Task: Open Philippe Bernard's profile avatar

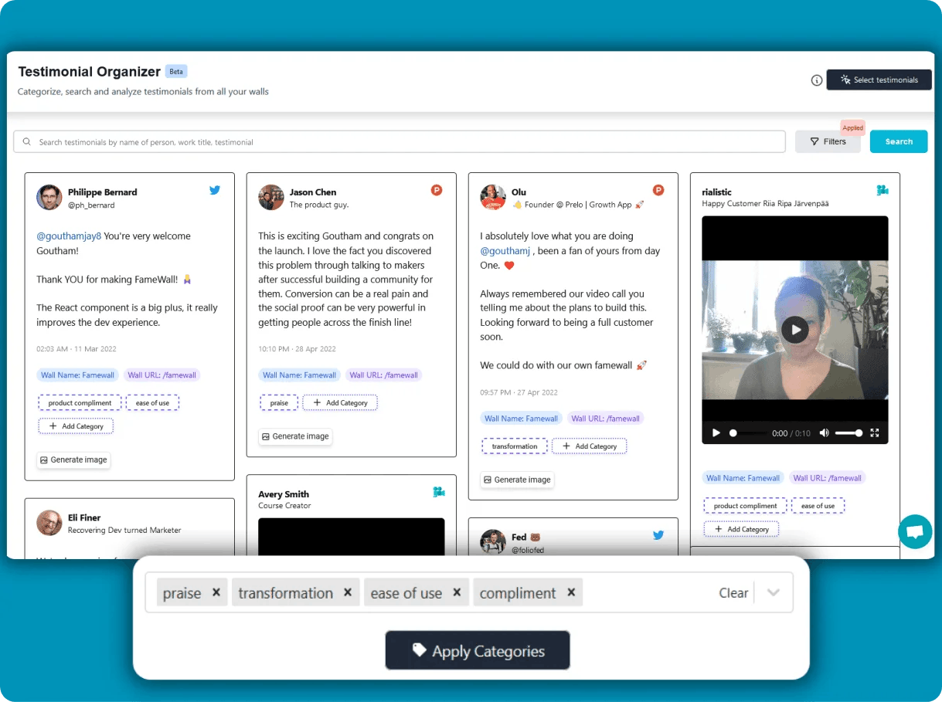Action: click(49, 198)
